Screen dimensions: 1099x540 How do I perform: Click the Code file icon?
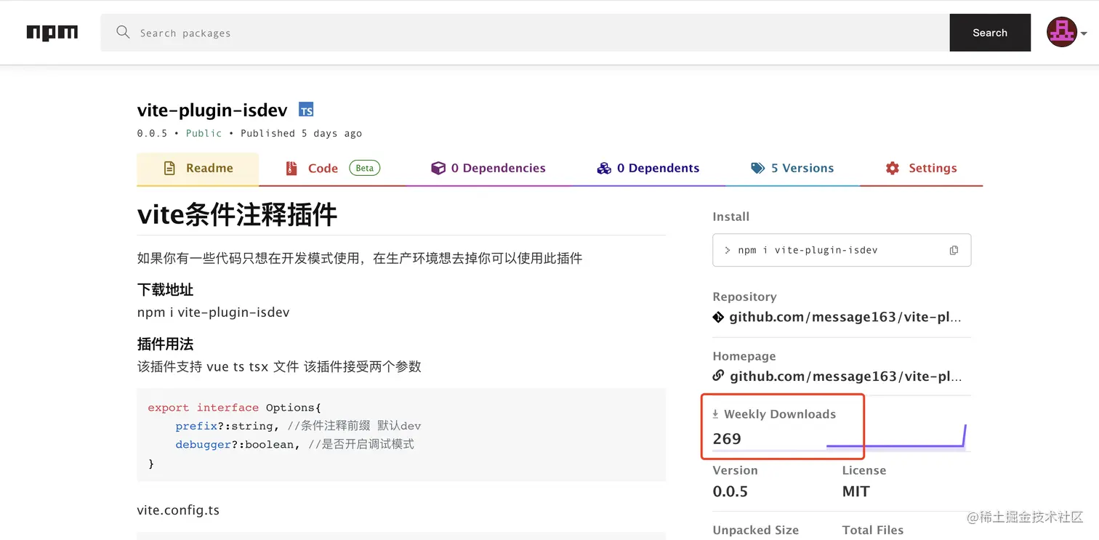(x=291, y=169)
